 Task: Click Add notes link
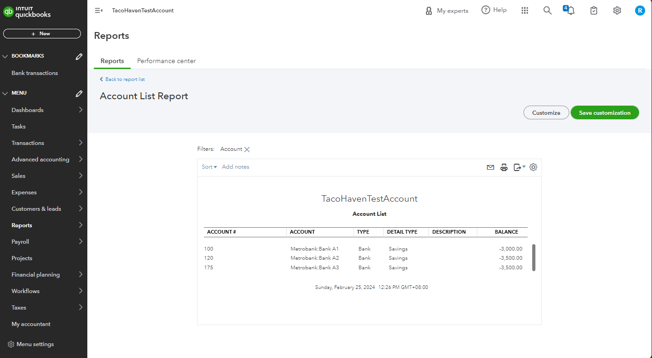click(235, 167)
